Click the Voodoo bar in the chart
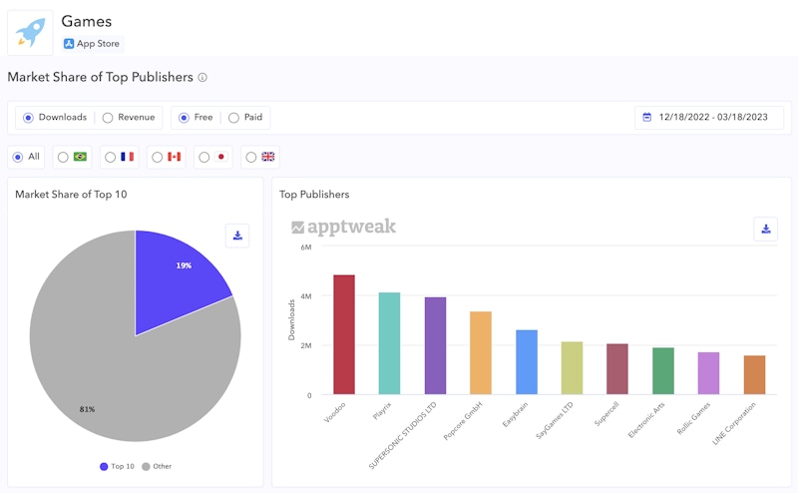 point(344,334)
